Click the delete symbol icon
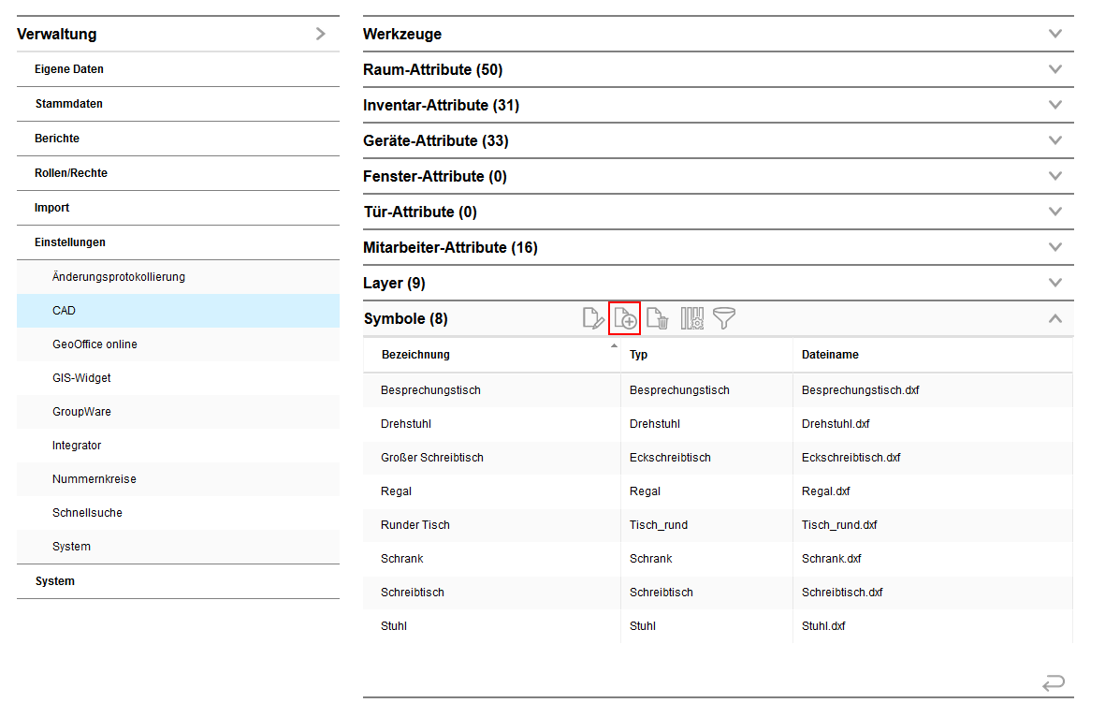 click(658, 318)
